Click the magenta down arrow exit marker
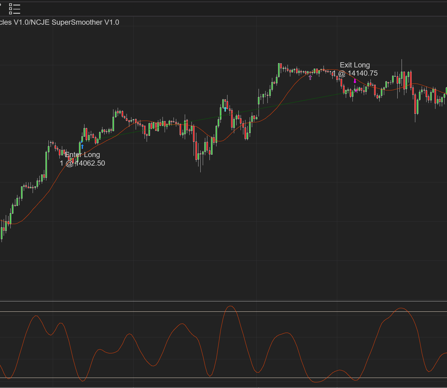This screenshot has height=388, width=447. point(355,81)
